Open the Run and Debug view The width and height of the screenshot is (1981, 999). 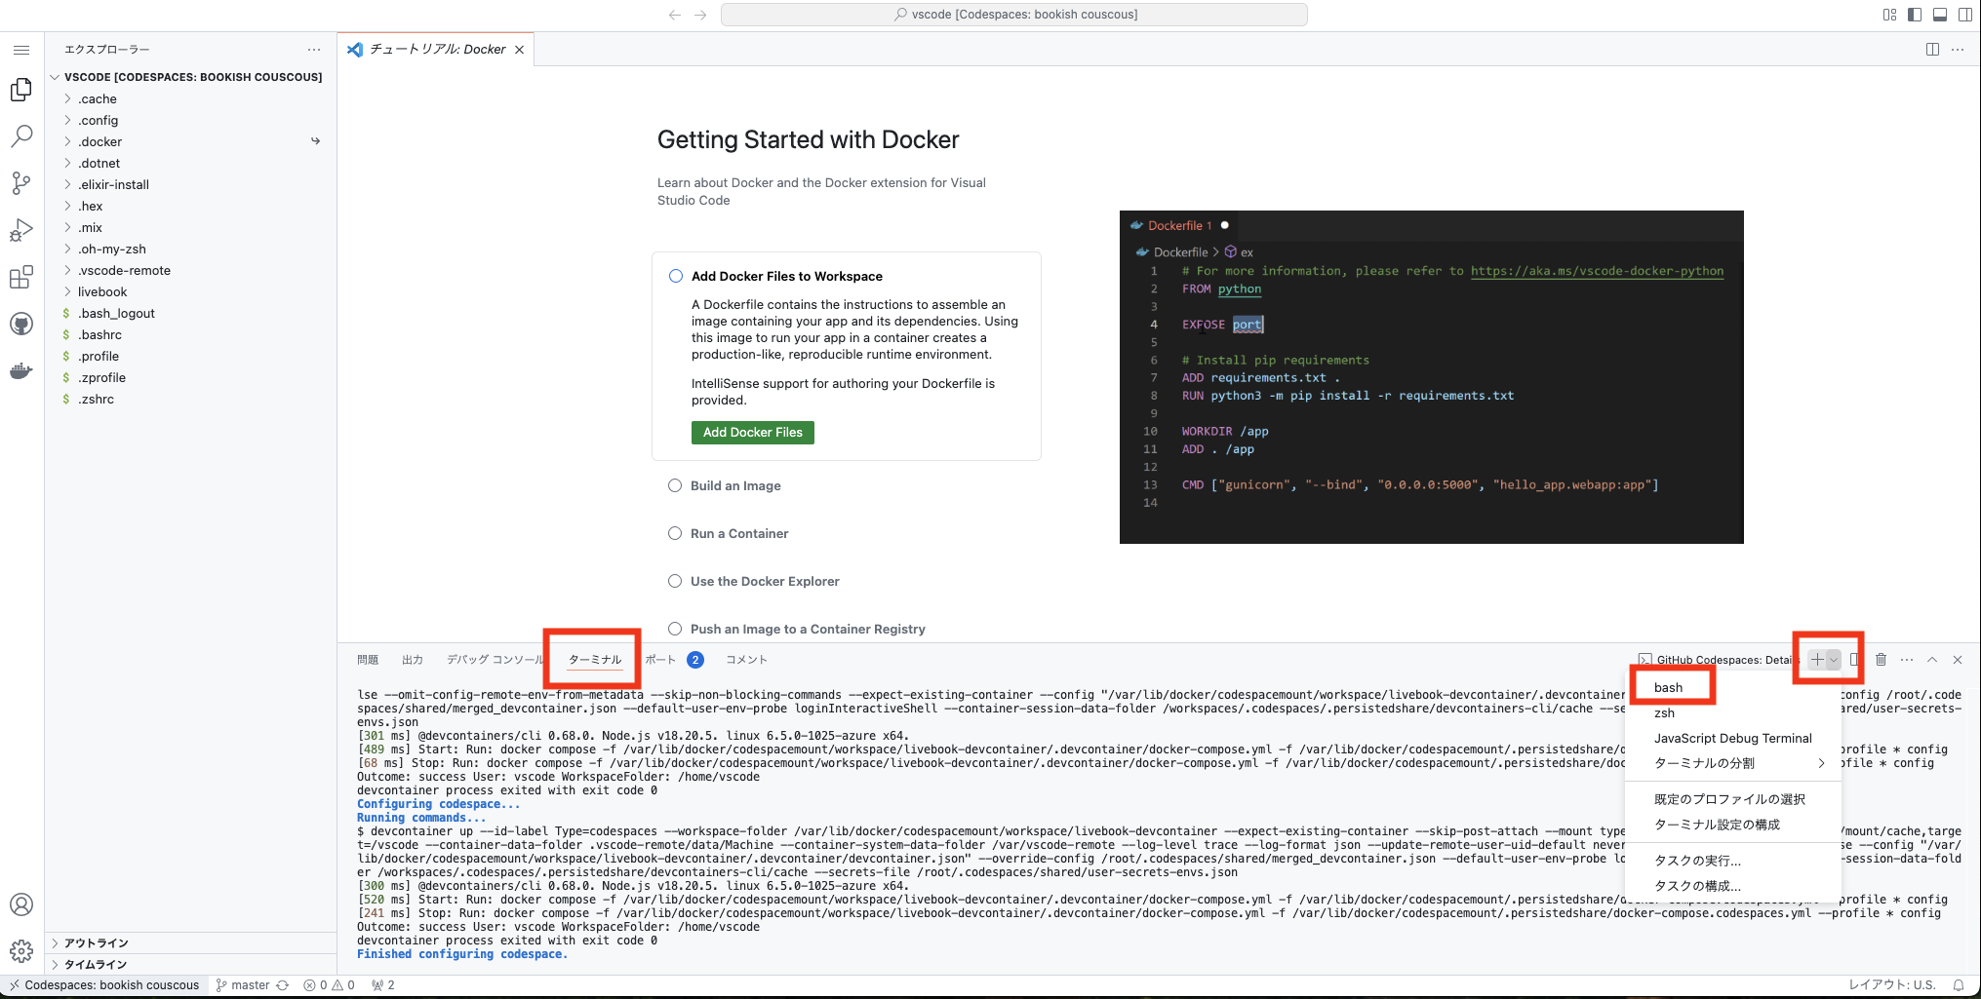pyautogui.click(x=21, y=230)
